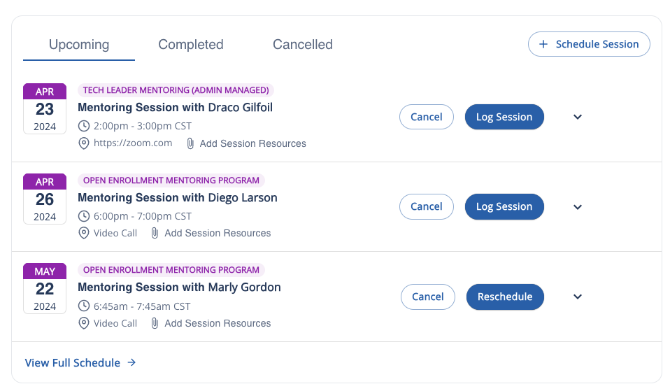The width and height of the screenshot is (670, 391).
Task: Expand the Marly Gordon session details chevron
Action: (x=578, y=297)
